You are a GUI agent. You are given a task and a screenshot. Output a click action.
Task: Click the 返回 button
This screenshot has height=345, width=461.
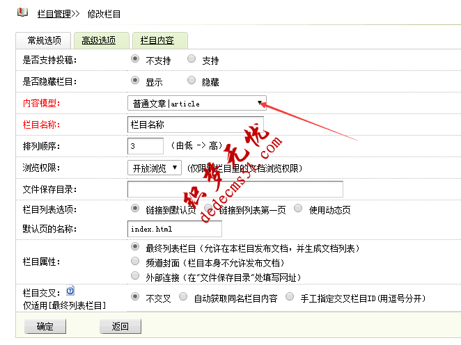[x=120, y=326]
